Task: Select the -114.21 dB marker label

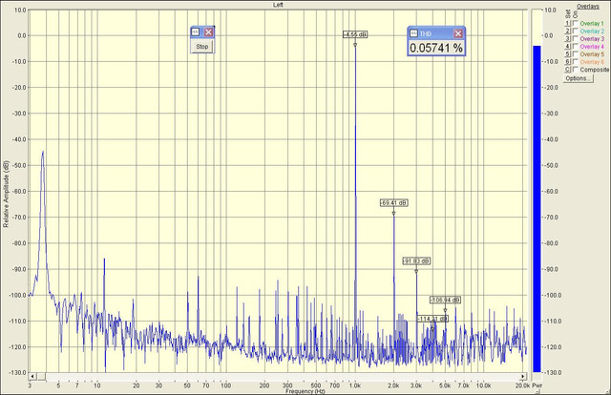Action: [432, 319]
